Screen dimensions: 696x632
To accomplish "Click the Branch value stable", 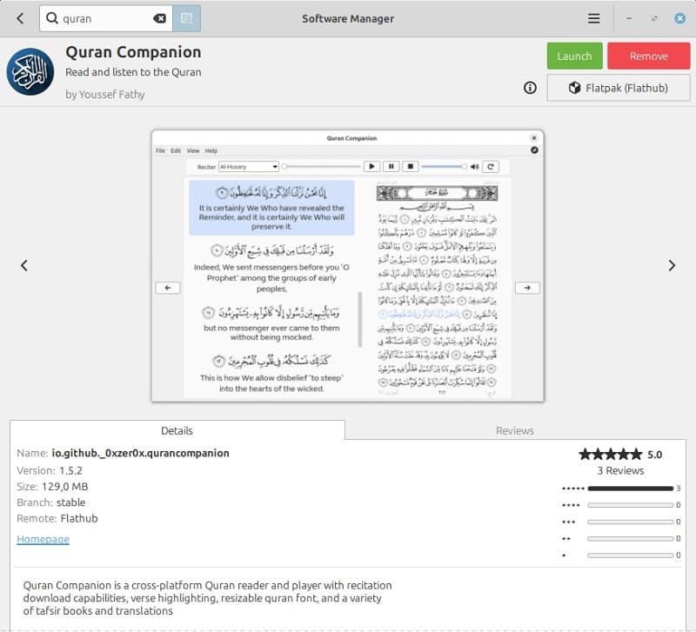I will pos(71,502).
